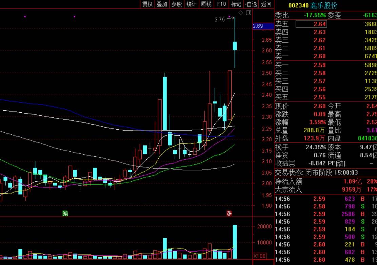The image size is (377, 265).
Task: Click the 买二 price 2.58
Action: 320,73
